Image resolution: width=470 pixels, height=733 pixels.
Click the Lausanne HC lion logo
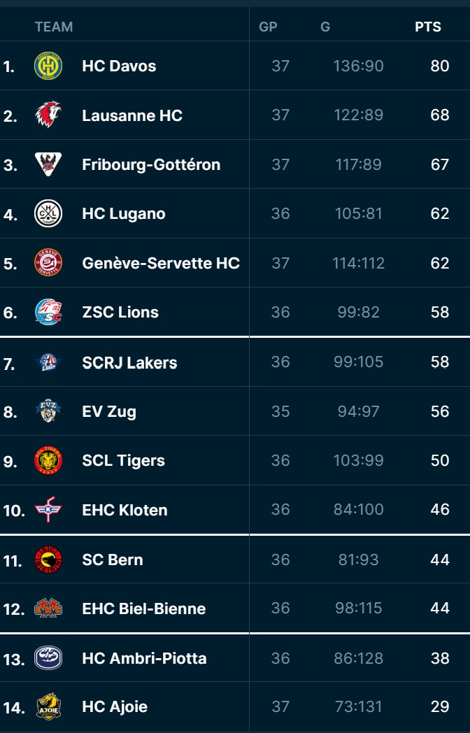point(48,115)
